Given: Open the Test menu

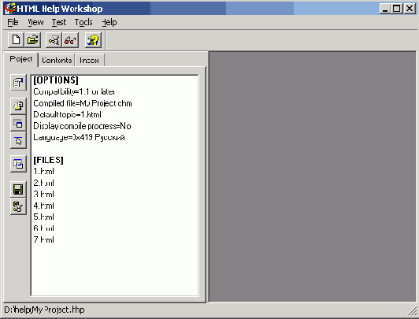Looking at the screenshot, I should point(59,22).
